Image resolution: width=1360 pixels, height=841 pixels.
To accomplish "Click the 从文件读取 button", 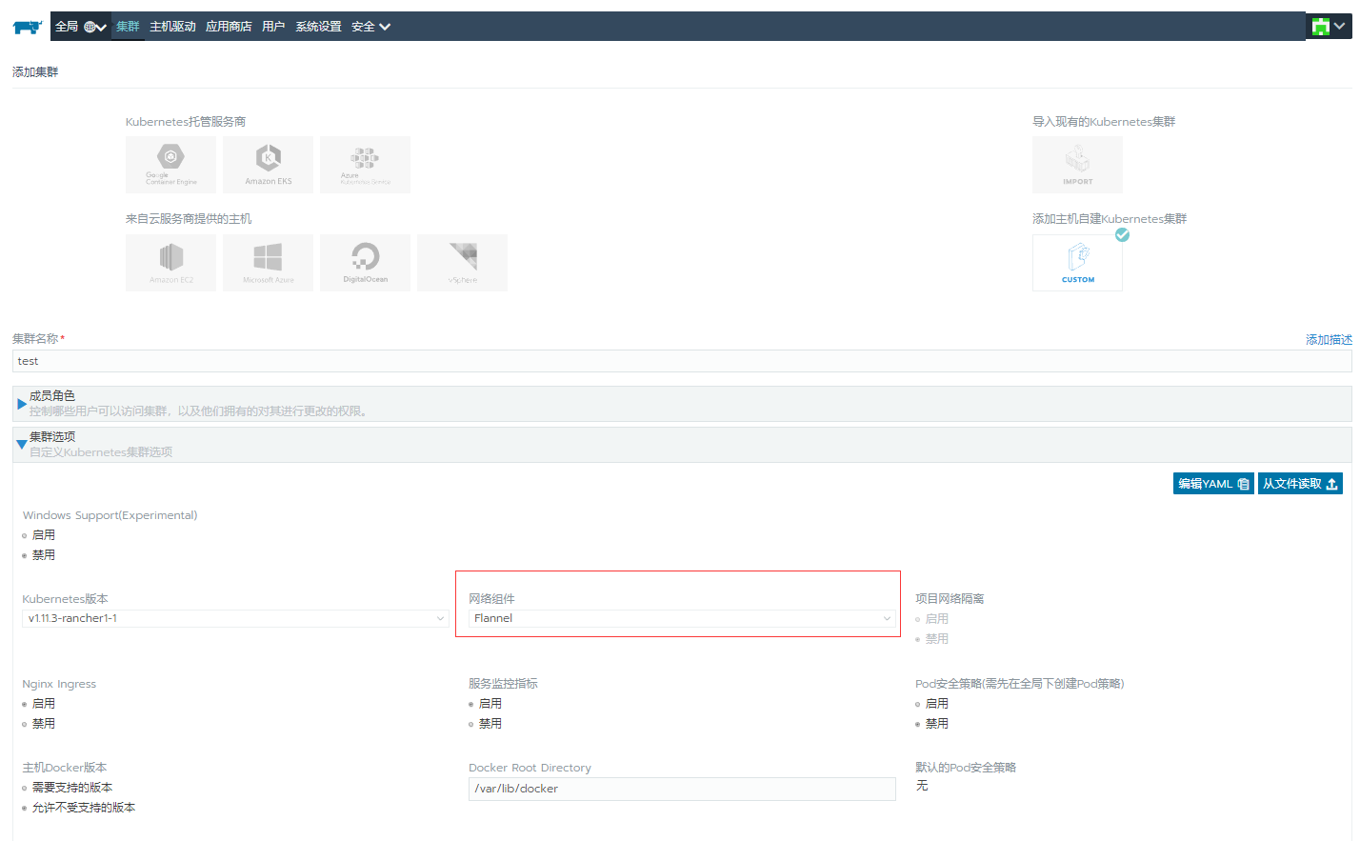I will click(1300, 484).
